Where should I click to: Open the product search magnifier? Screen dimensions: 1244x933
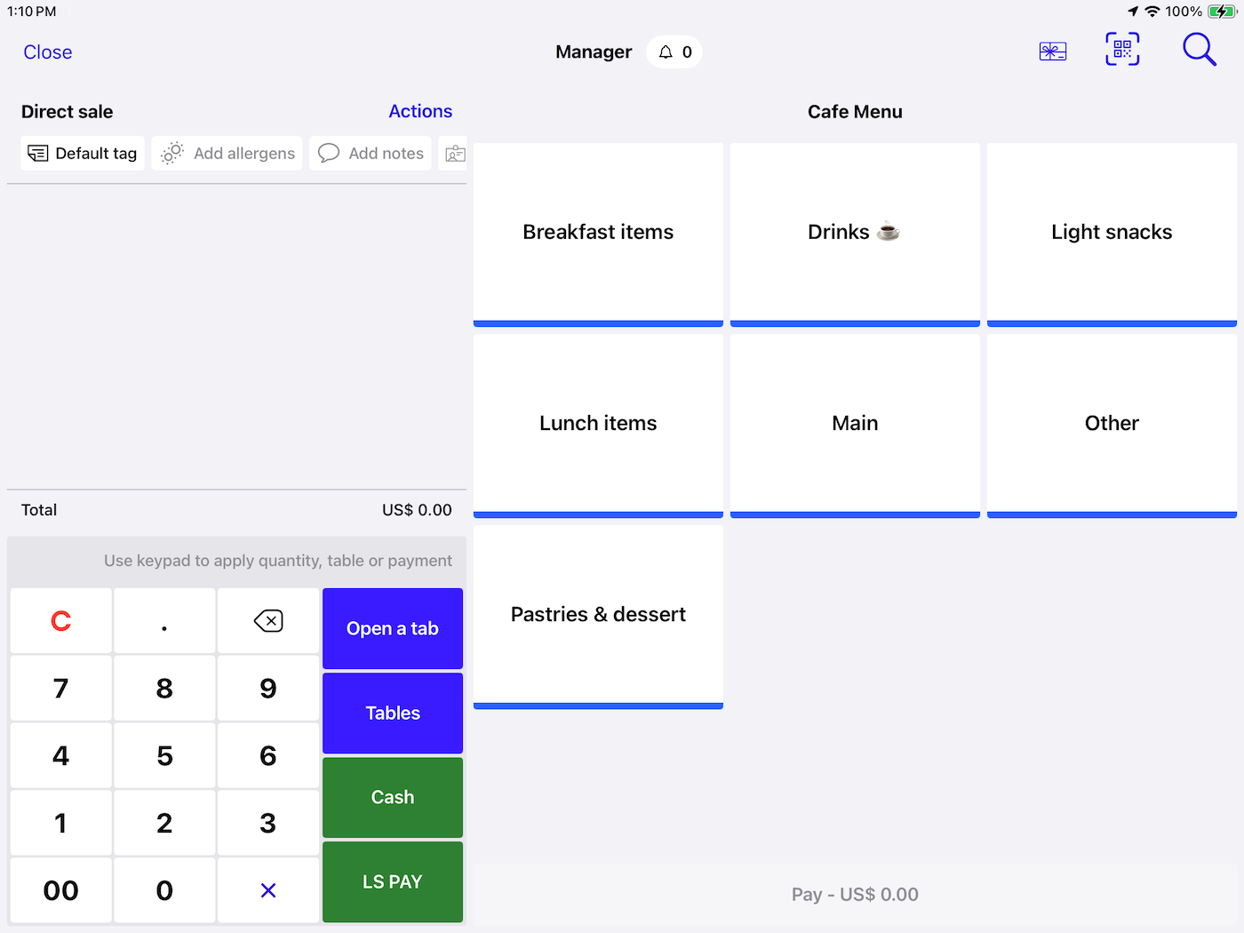tap(1199, 50)
